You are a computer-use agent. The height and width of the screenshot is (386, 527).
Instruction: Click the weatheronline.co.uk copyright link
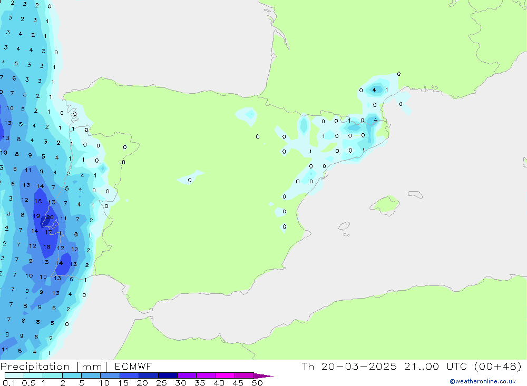(x=482, y=381)
